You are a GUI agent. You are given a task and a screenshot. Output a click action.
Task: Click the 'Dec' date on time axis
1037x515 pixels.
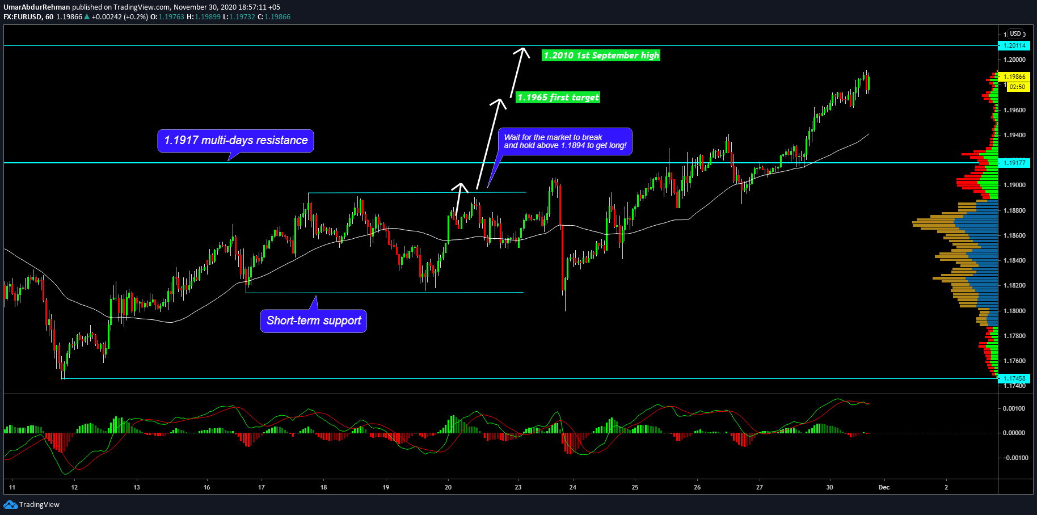pos(884,487)
